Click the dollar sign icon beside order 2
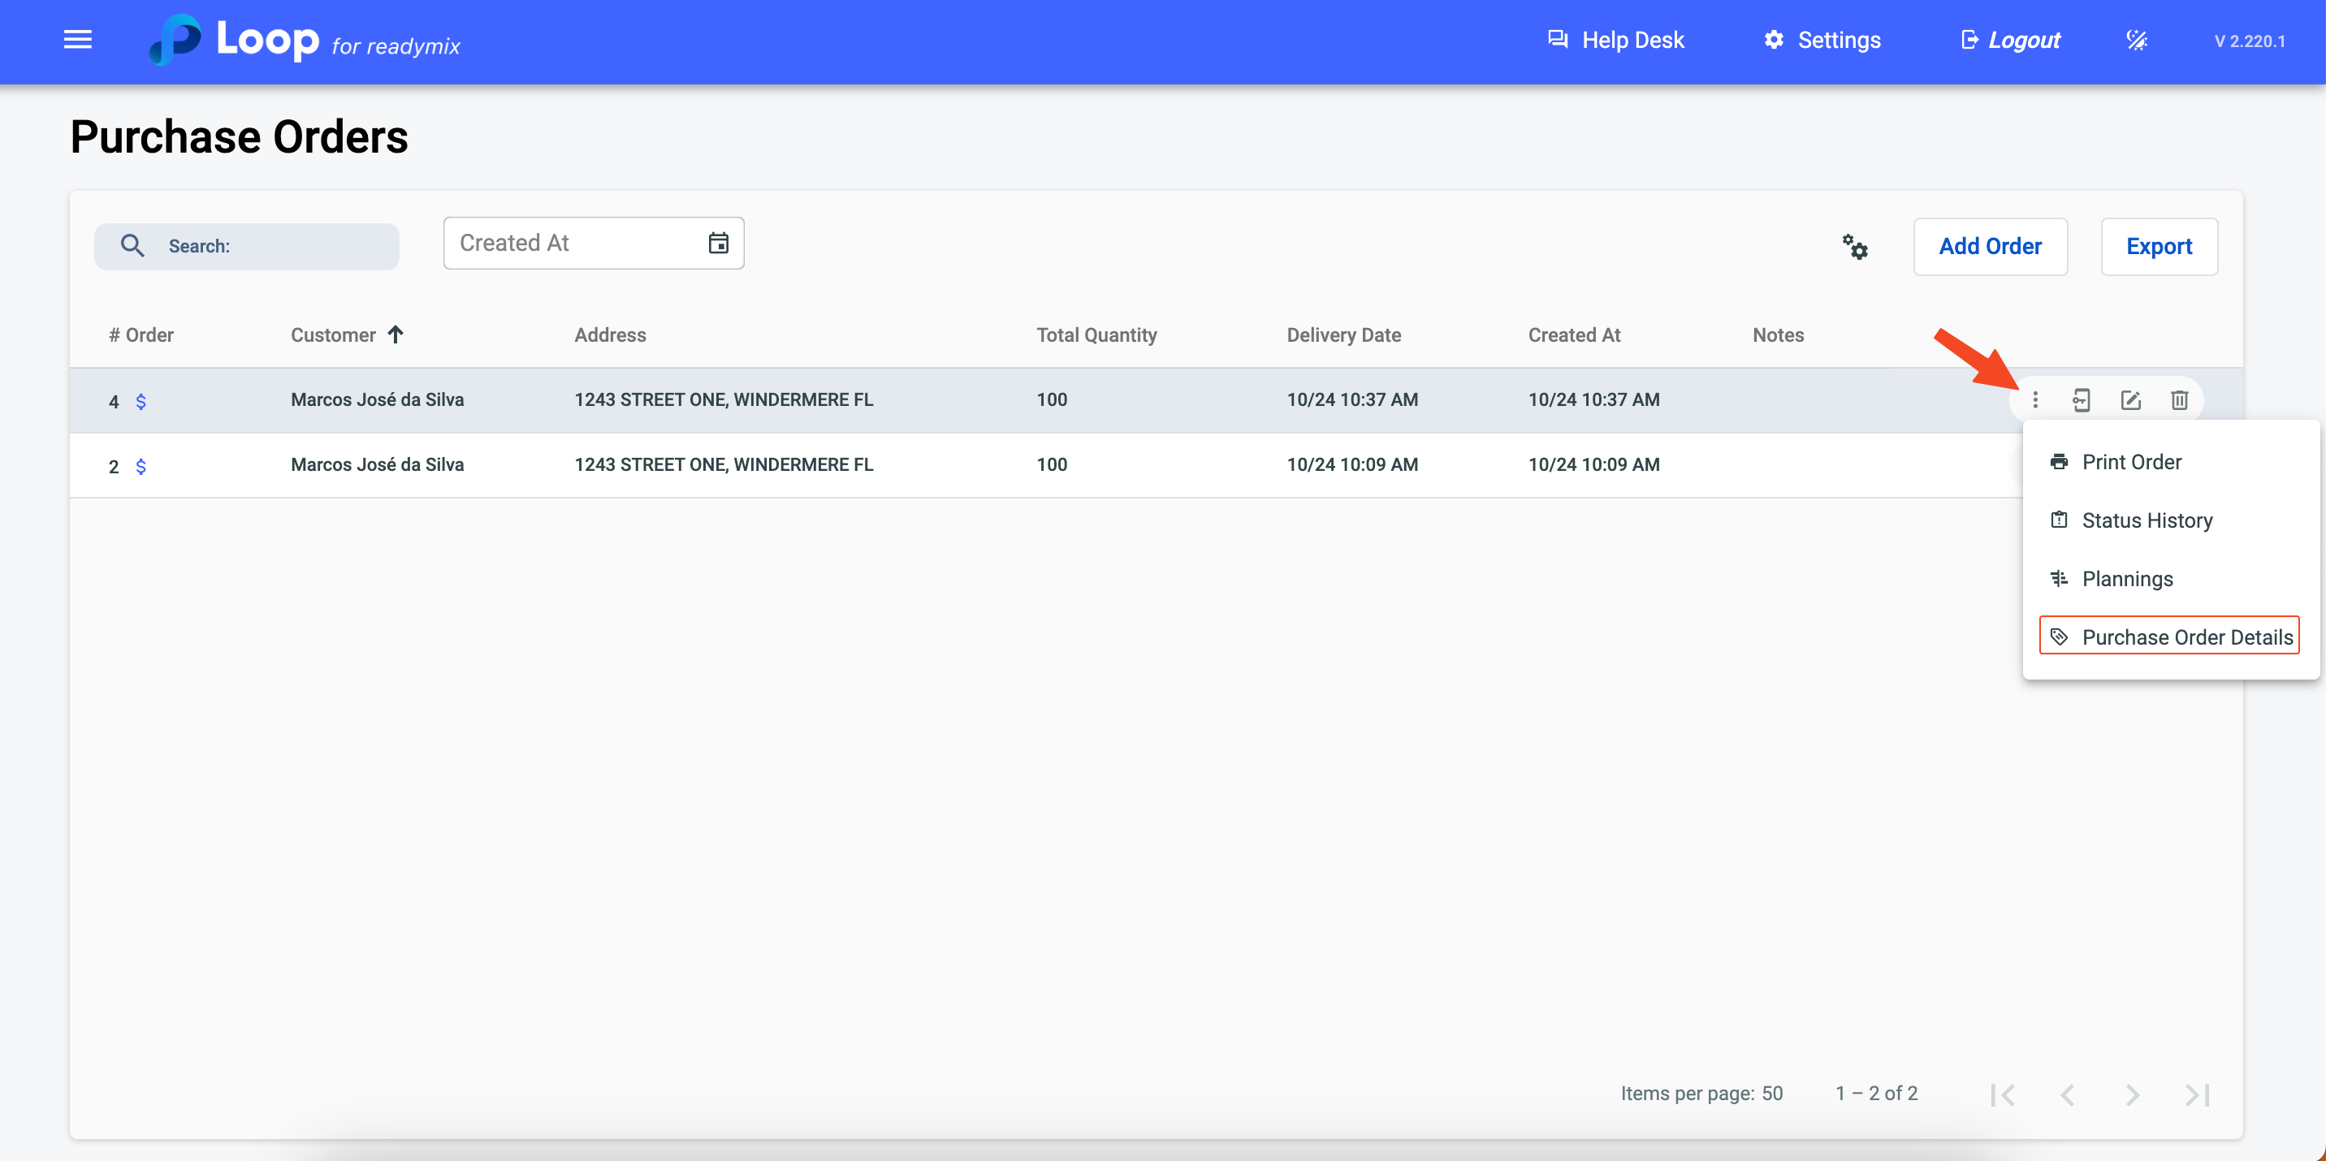 pyautogui.click(x=141, y=467)
